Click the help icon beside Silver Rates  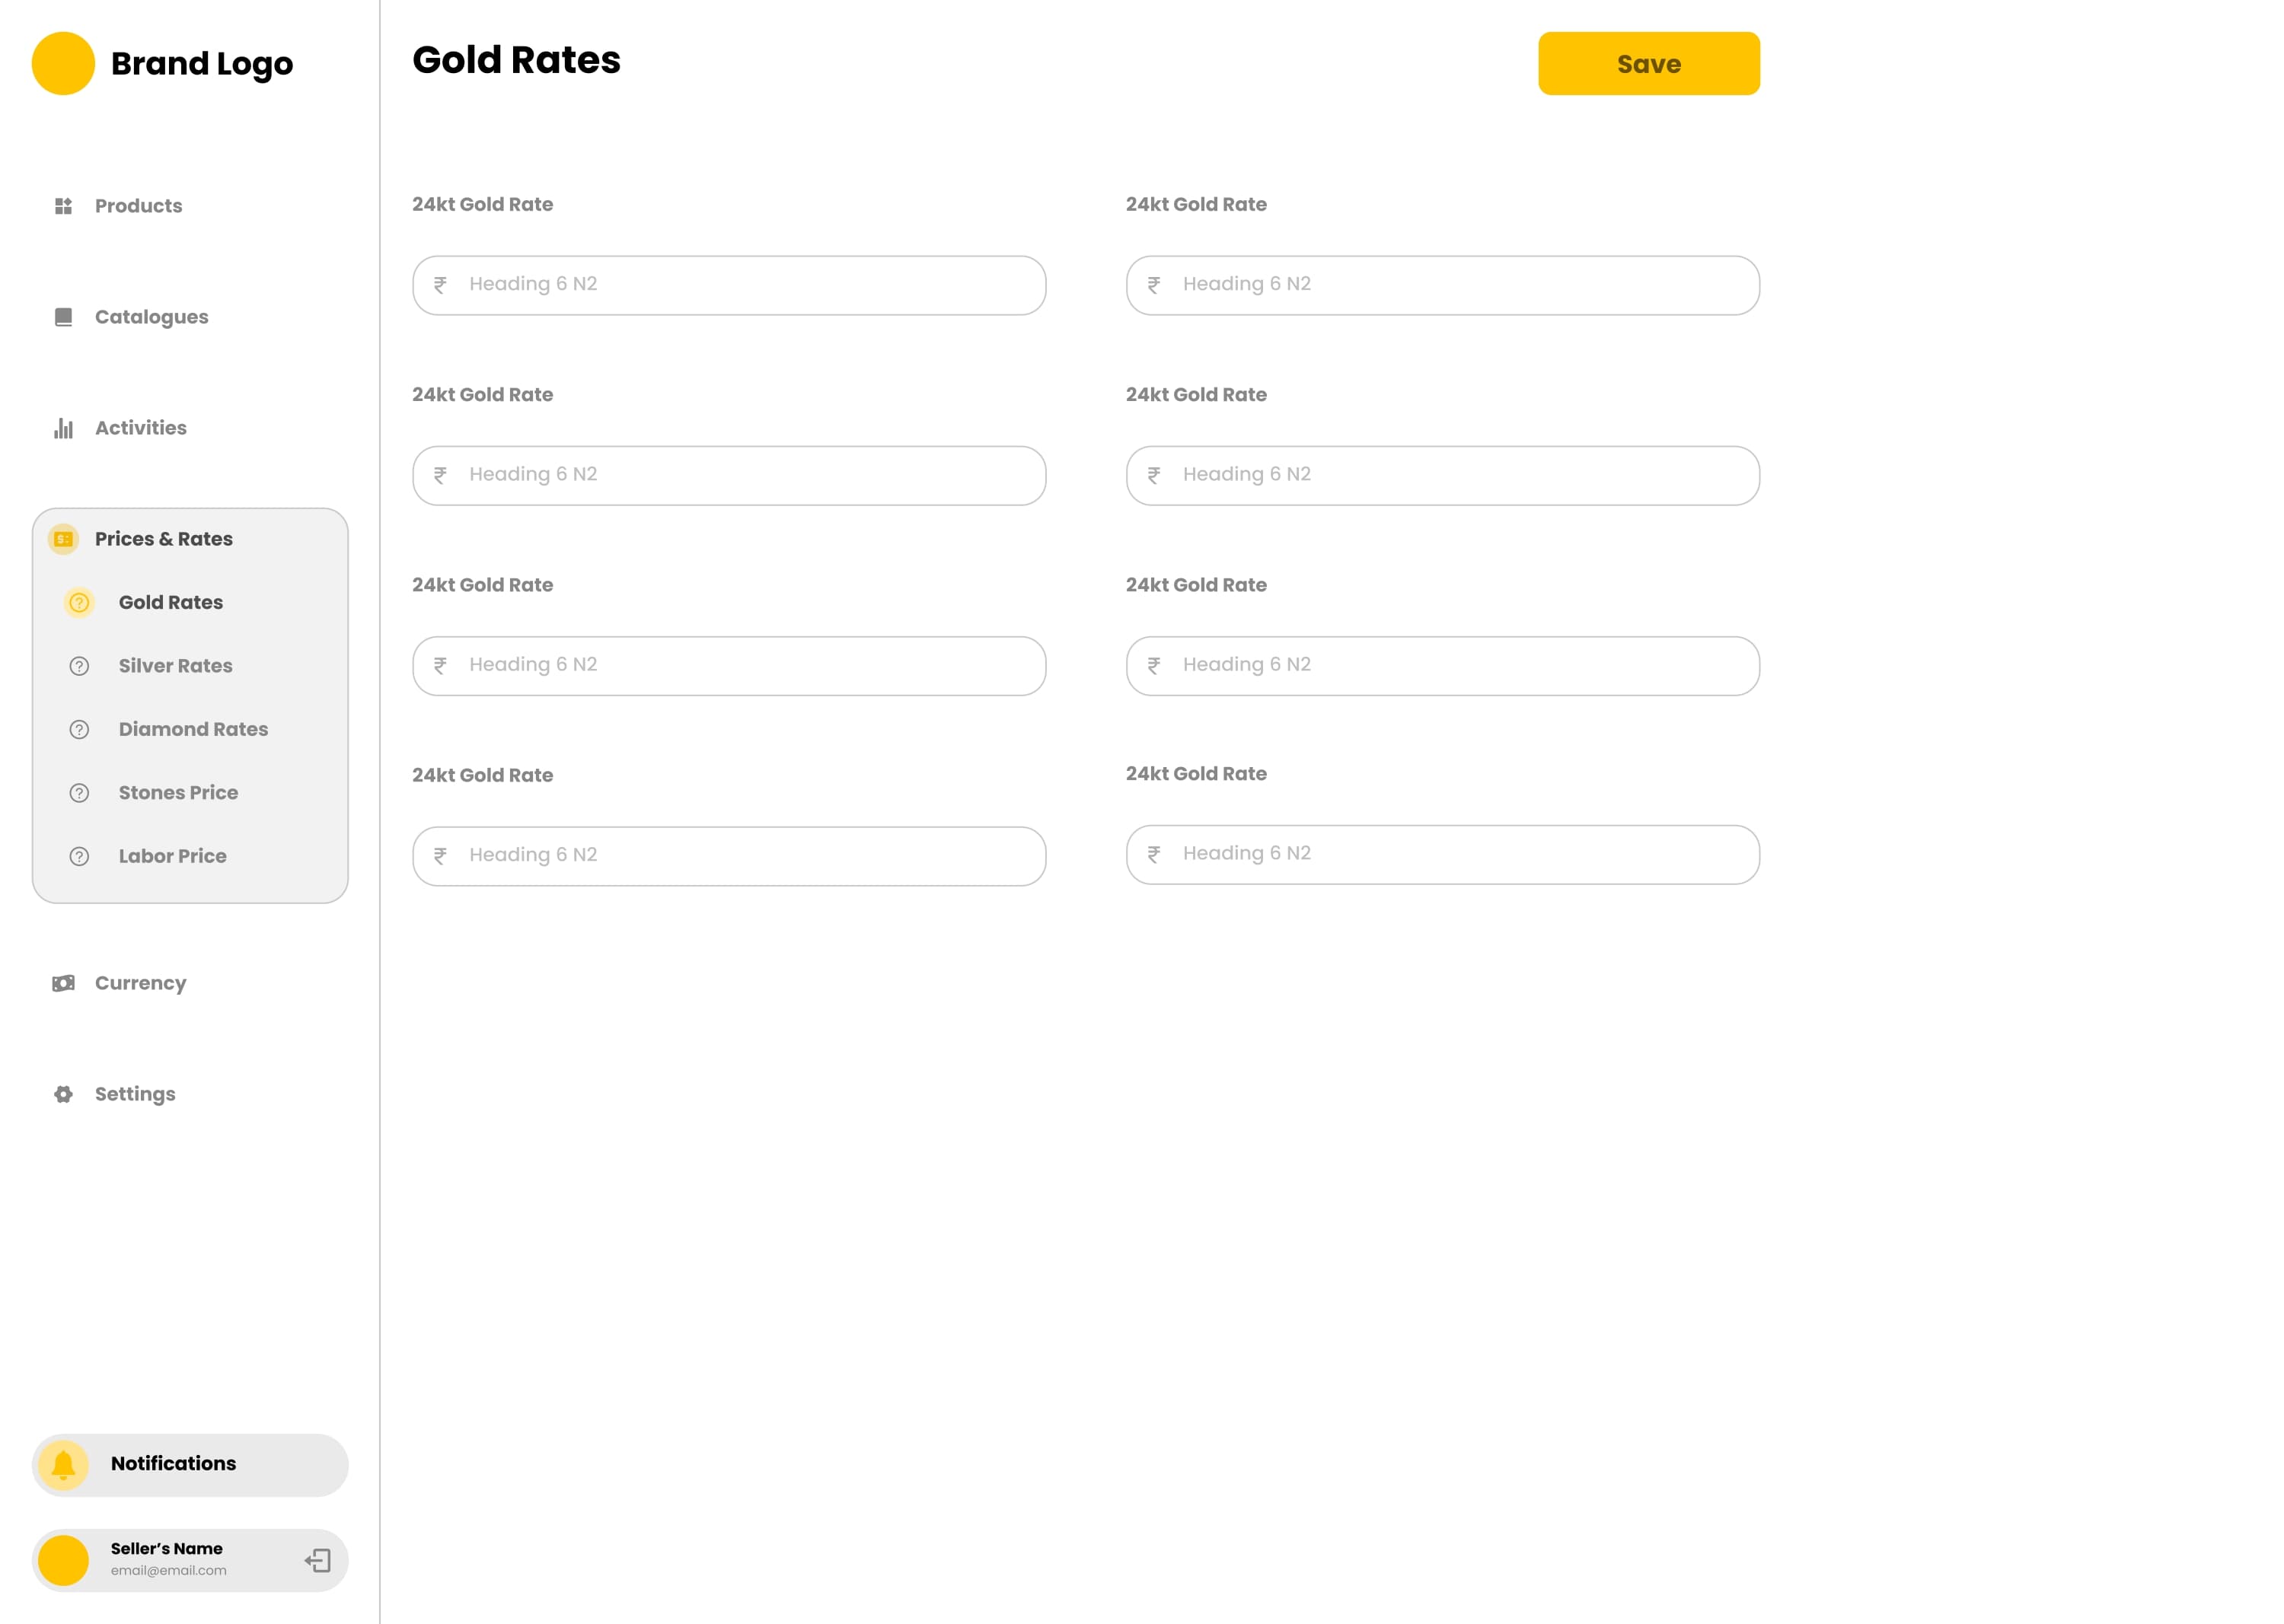(79, 666)
